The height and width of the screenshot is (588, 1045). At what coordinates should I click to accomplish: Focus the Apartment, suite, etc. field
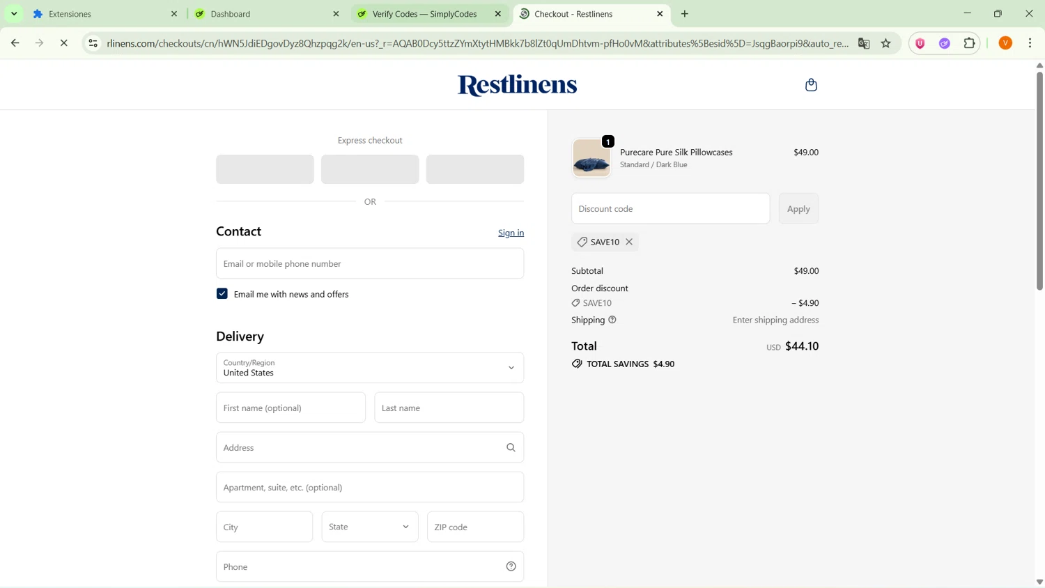[x=370, y=487]
